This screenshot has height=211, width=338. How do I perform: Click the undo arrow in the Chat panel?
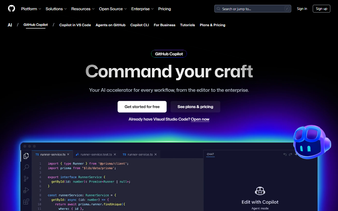pyautogui.click(x=285, y=154)
